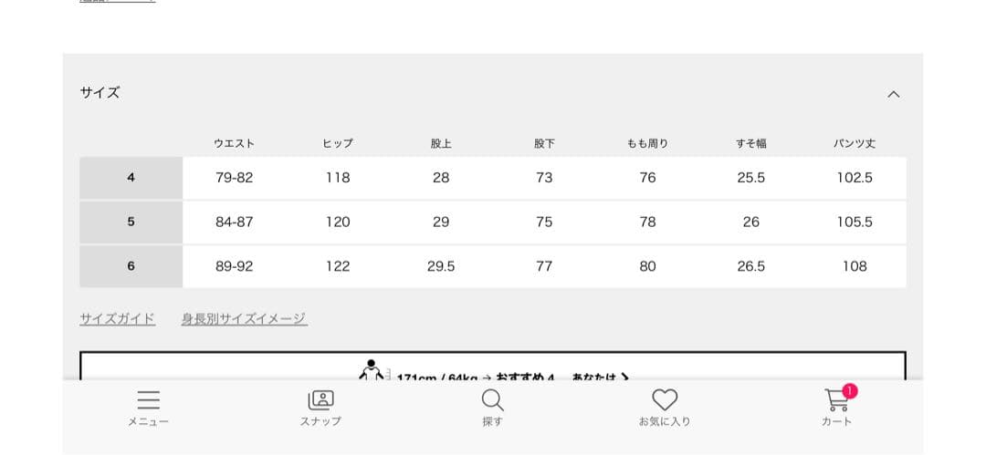
Task: Click the ウエスト column header
Action: [235, 143]
